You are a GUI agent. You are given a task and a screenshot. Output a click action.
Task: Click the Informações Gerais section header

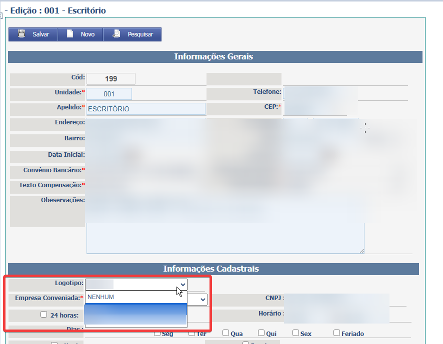[215, 57]
